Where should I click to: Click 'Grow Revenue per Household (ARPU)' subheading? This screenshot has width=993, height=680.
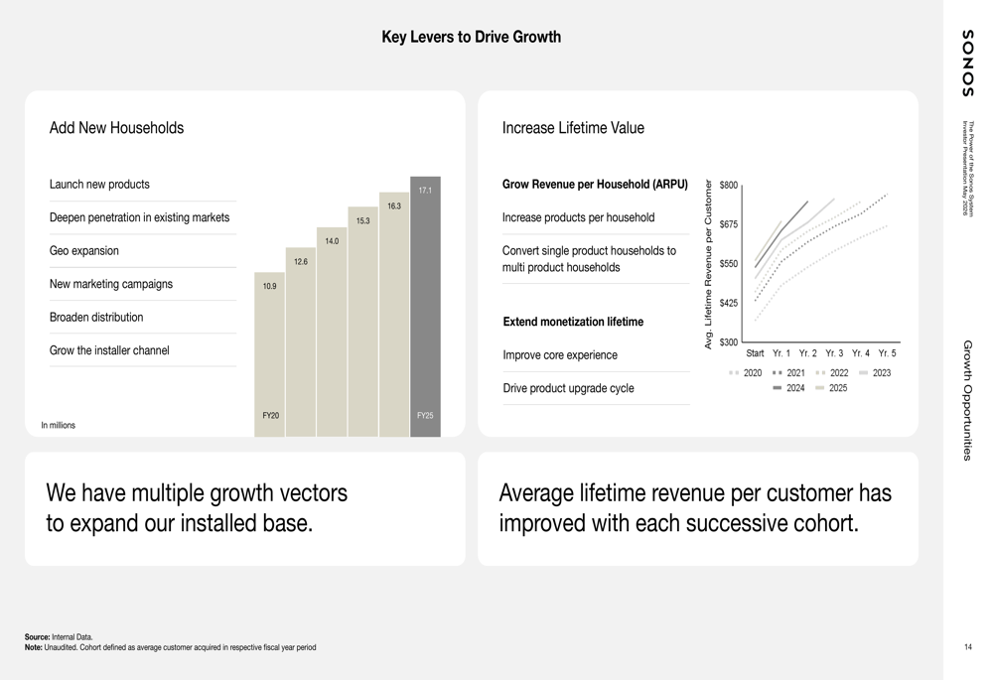pos(595,185)
